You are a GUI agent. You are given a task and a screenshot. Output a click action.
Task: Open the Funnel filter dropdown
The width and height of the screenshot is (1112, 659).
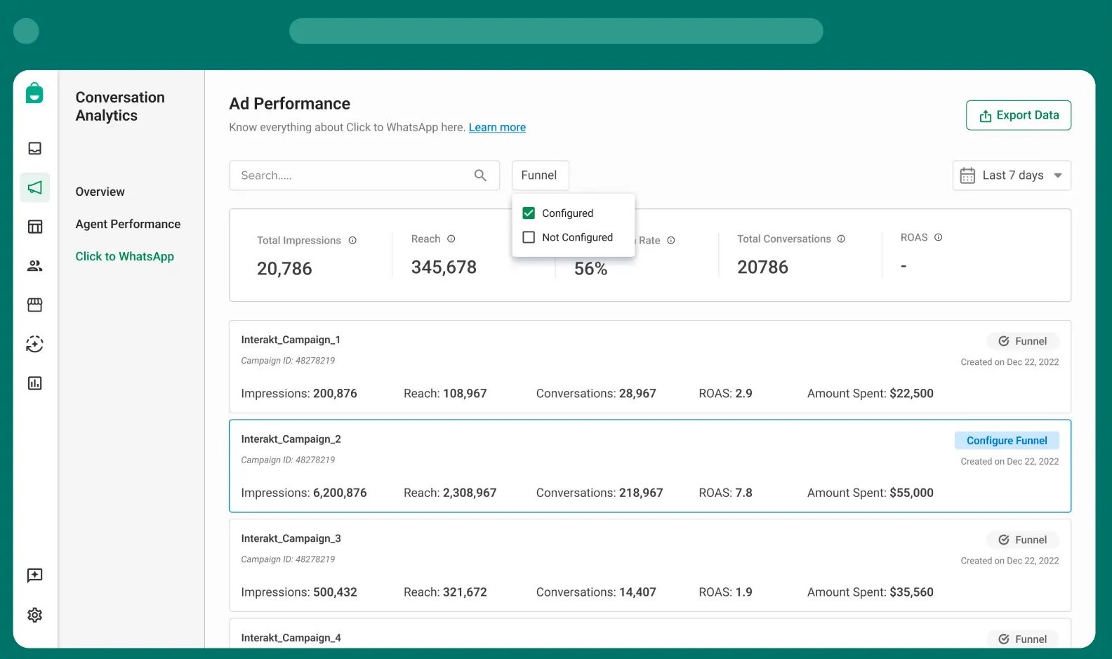pyautogui.click(x=539, y=175)
